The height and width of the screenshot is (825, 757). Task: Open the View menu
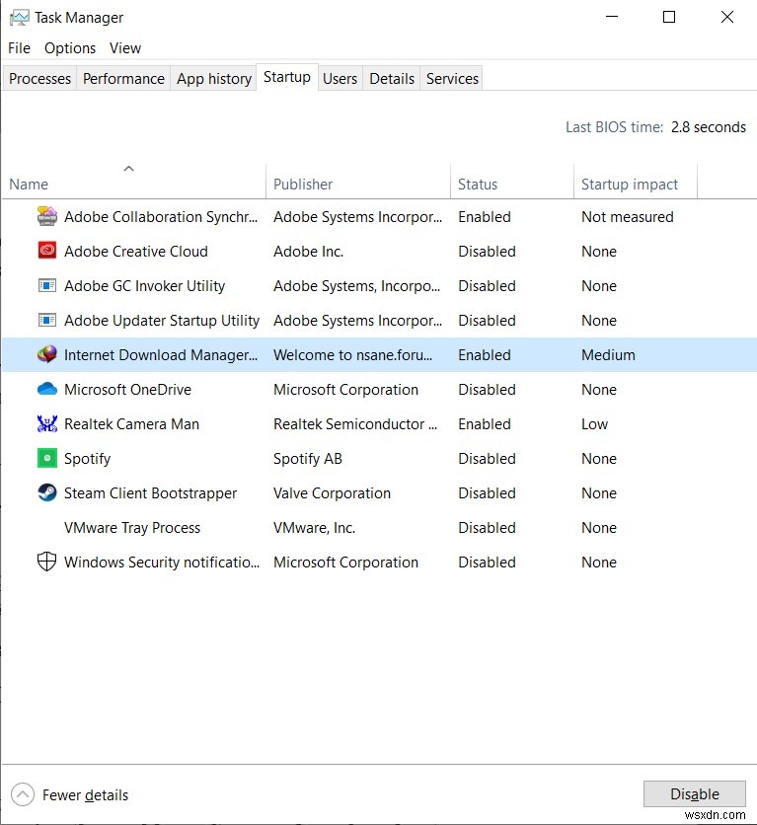coord(124,47)
